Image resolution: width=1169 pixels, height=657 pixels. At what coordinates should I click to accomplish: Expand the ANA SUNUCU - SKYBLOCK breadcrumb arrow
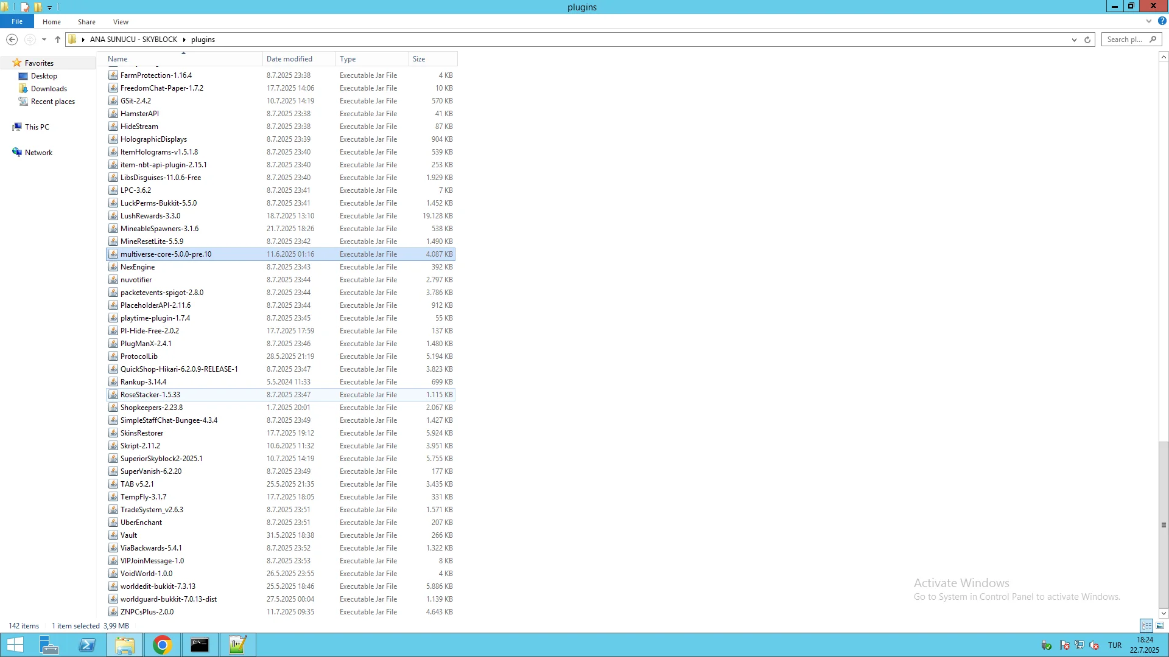(184, 40)
